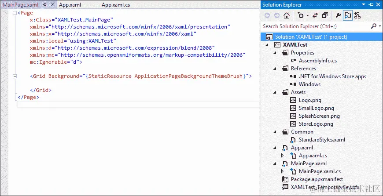Image resolution: width=383 pixels, height=196 pixels.
Task: Click the pin icon on MainPage.xaml tab
Action: [45, 5]
